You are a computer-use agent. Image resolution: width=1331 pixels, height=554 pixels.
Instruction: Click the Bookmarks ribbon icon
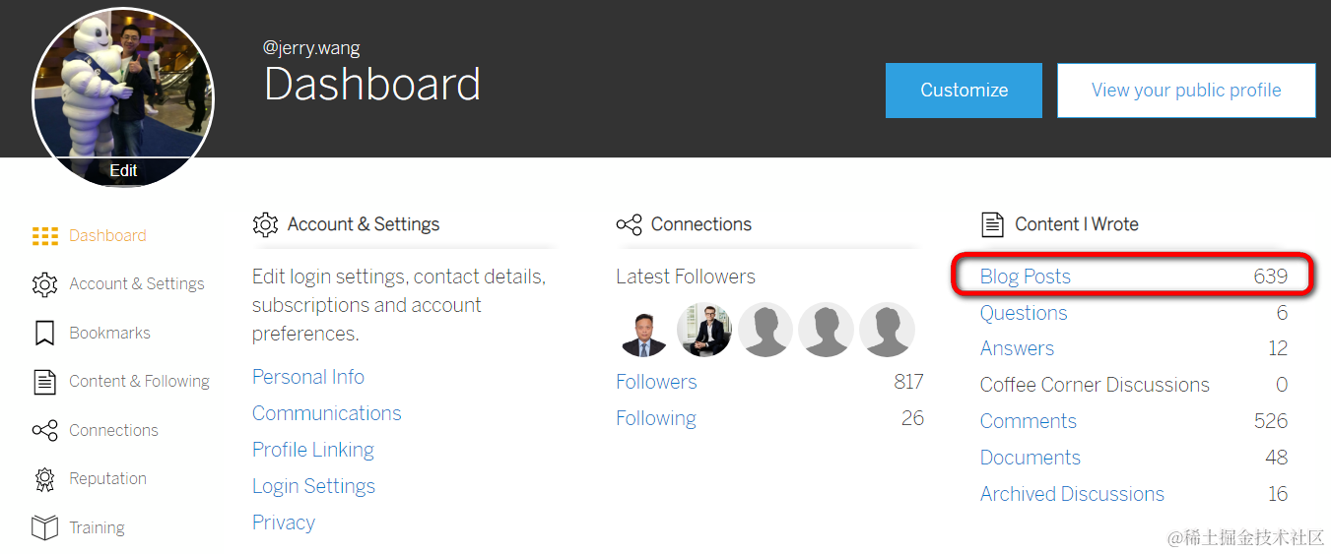(44, 333)
